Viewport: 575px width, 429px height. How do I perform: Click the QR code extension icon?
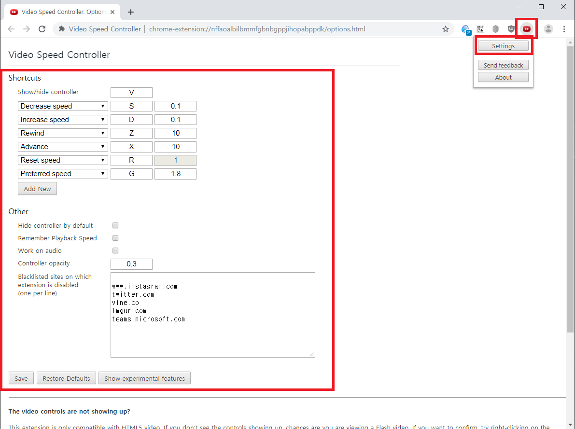[x=480, y=29]
